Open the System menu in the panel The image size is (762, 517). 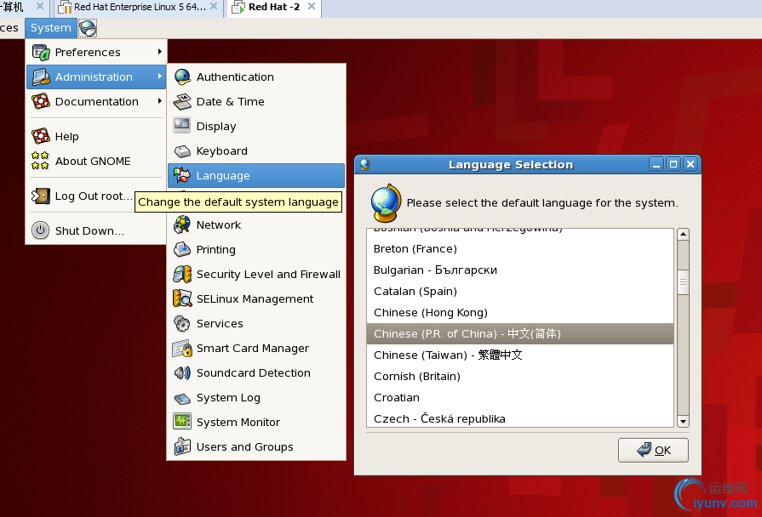[x=50, y=27]
